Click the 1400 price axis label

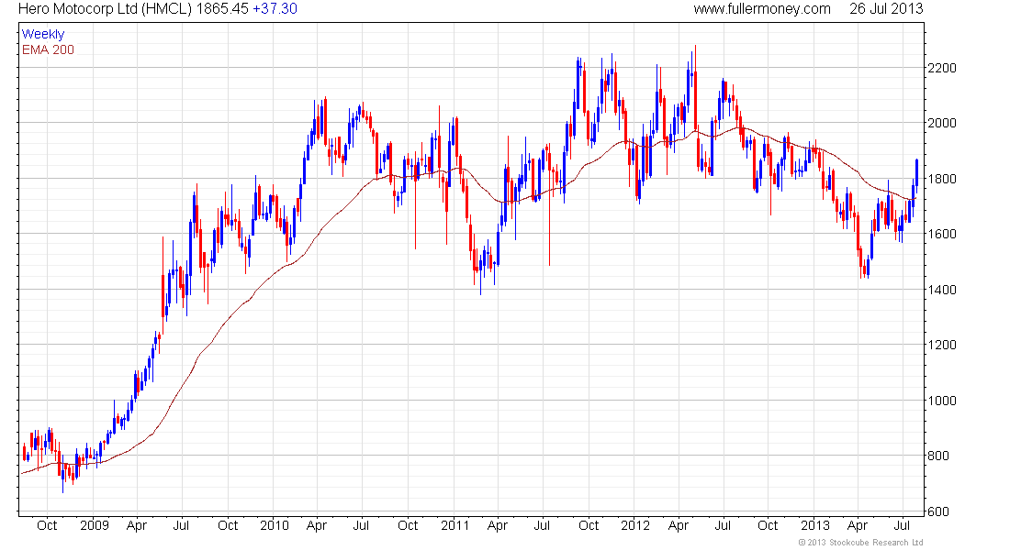pos(942,290)
